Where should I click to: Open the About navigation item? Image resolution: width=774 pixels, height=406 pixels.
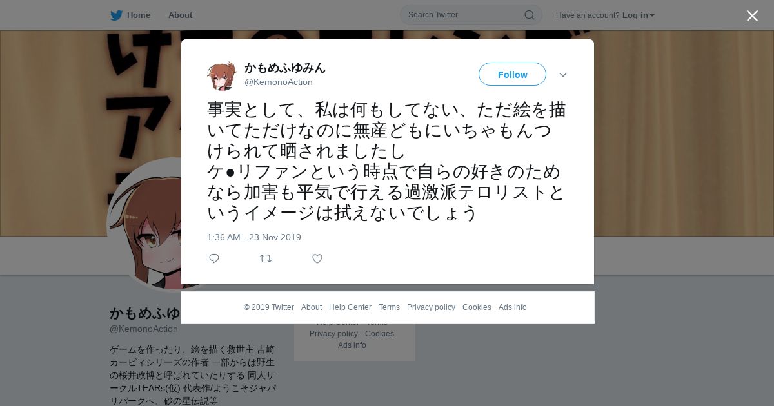pyautogui.click(x=180, y=15)
